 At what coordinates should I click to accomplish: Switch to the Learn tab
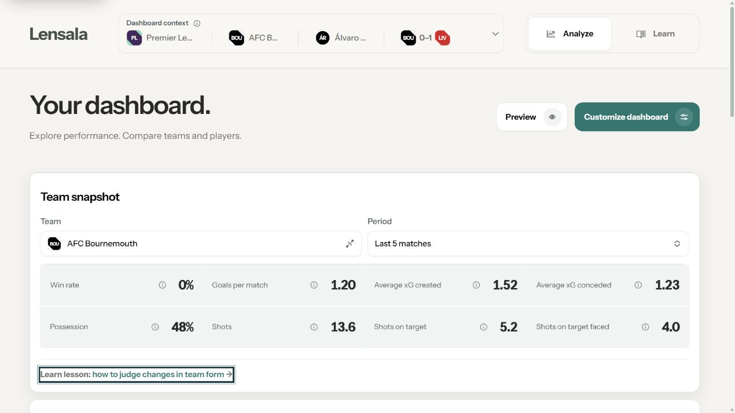coord(655,34)
